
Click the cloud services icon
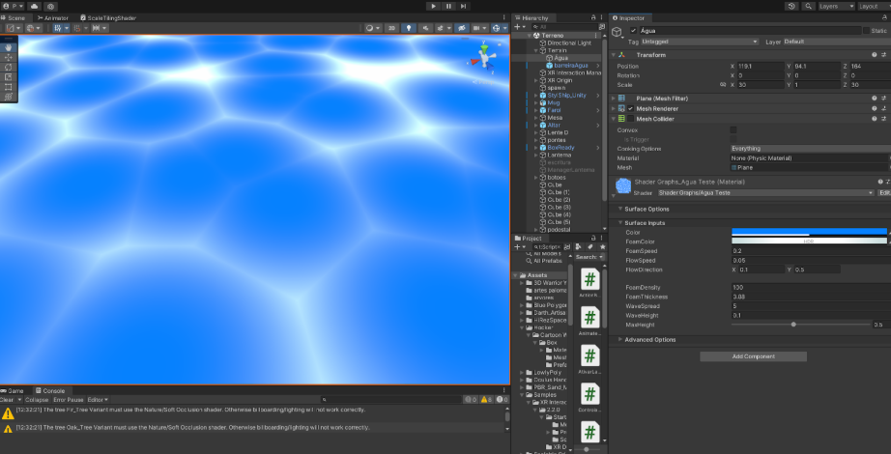(35, 6)
